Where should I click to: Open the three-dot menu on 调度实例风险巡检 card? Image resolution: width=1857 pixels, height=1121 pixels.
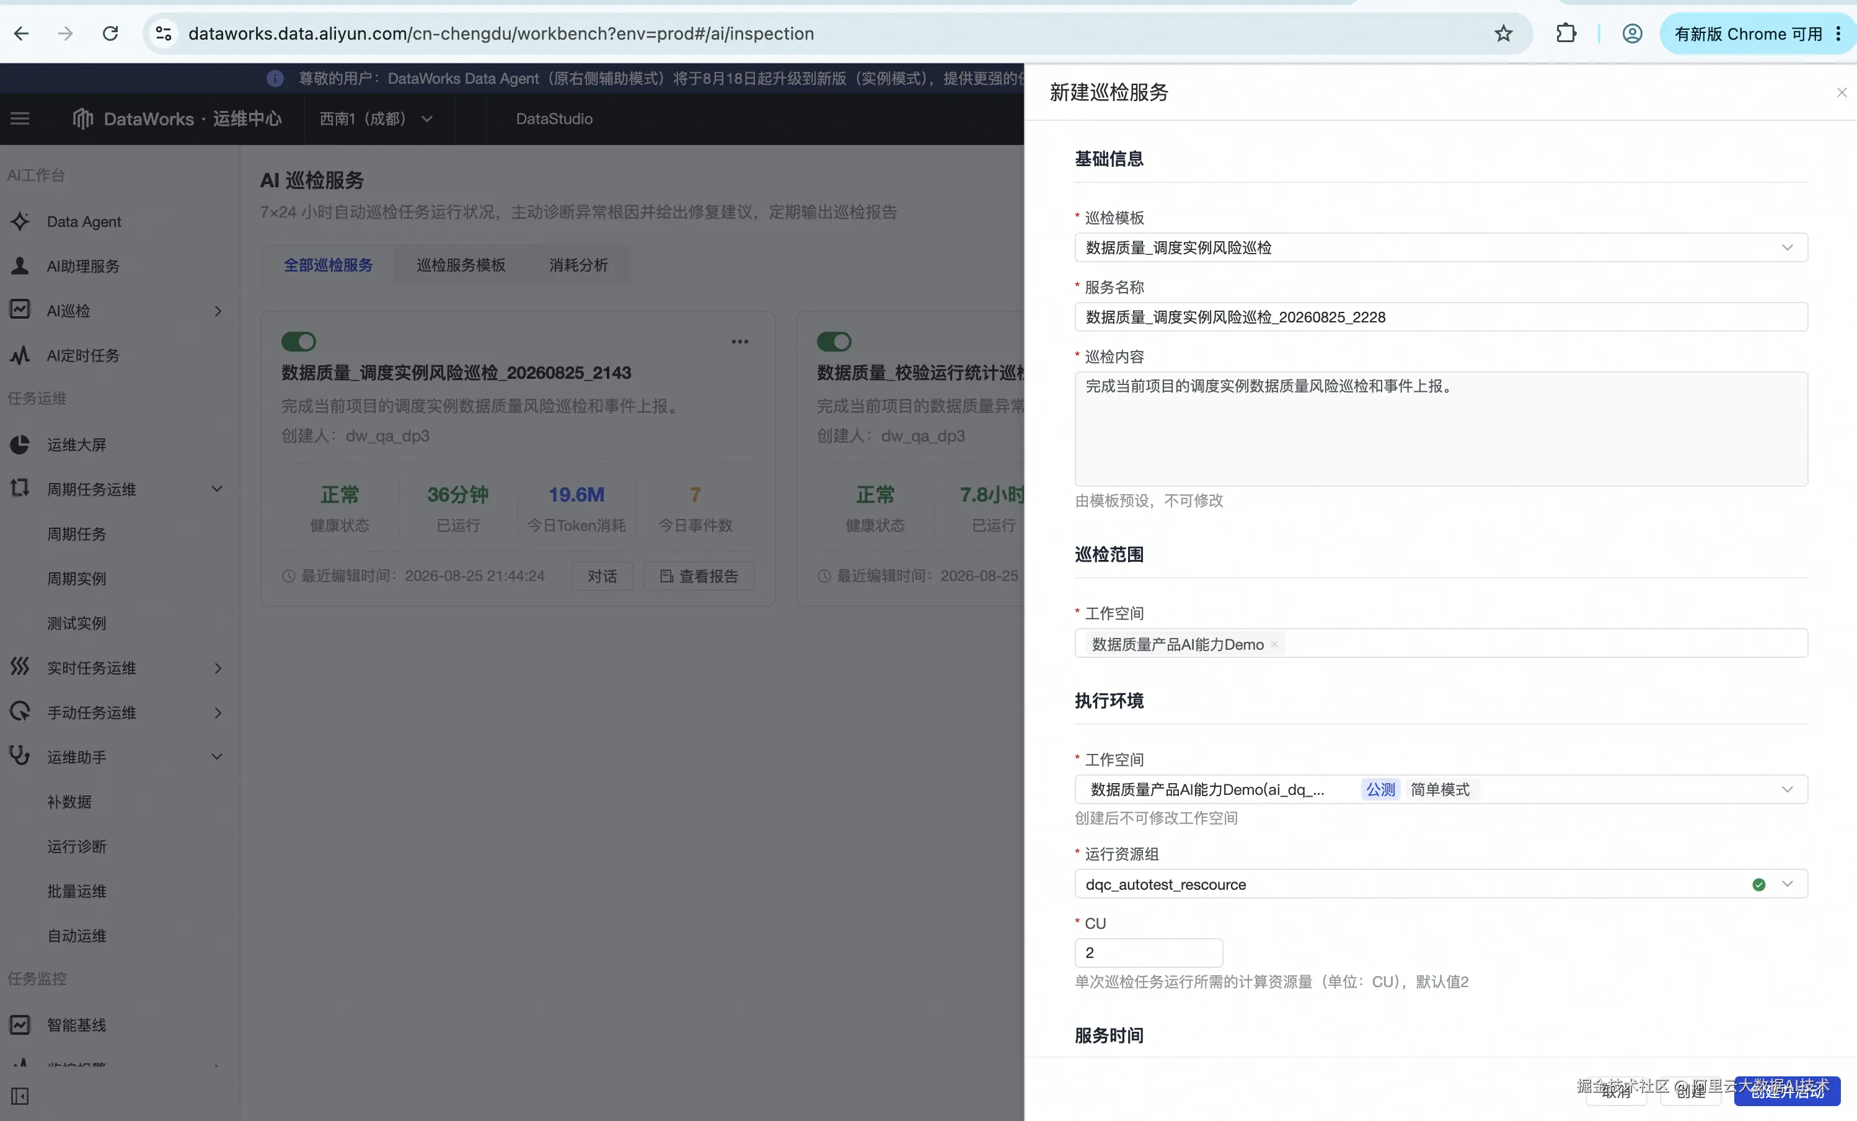tap(740, 342)
